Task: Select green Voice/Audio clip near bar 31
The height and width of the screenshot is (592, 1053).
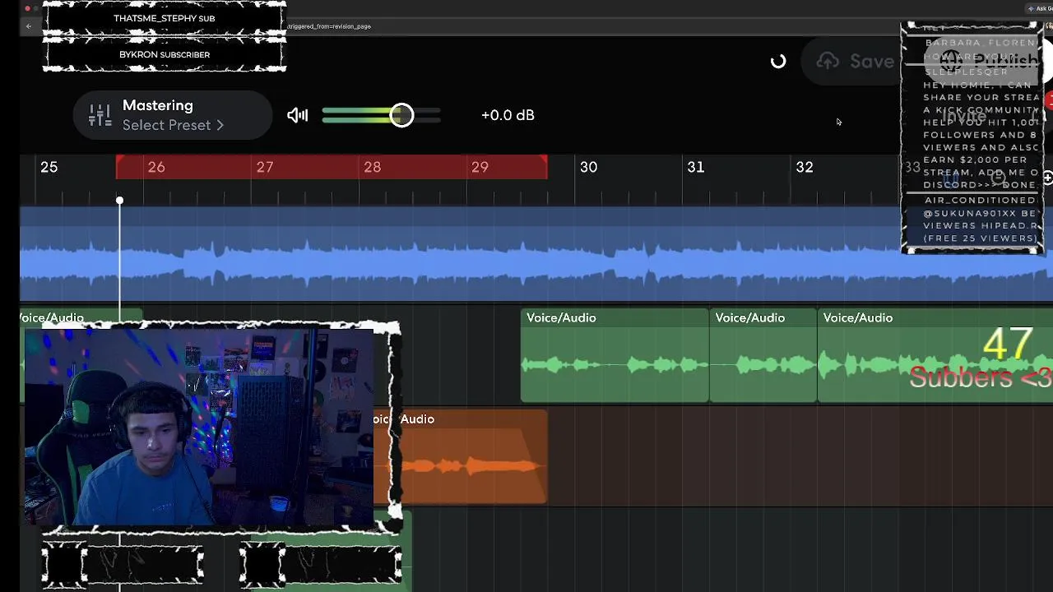Action: 763,356
